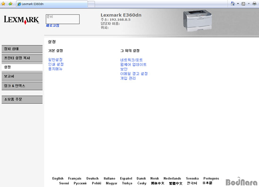Click the 새로고침 refresh link
This screenshot has height=187, width=259.
(53, 25)
